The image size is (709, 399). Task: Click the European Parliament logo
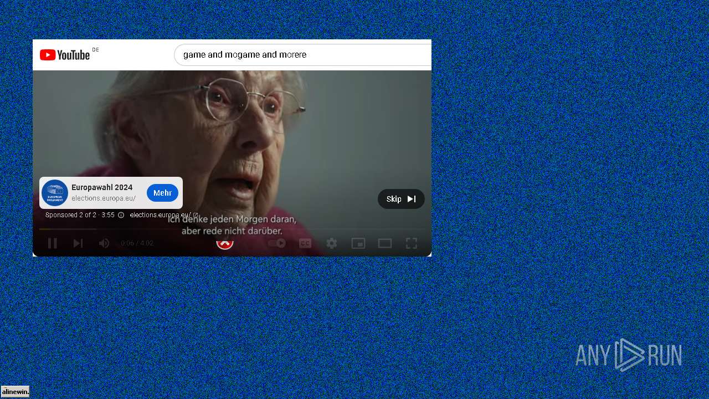click(x=55, y=193)
